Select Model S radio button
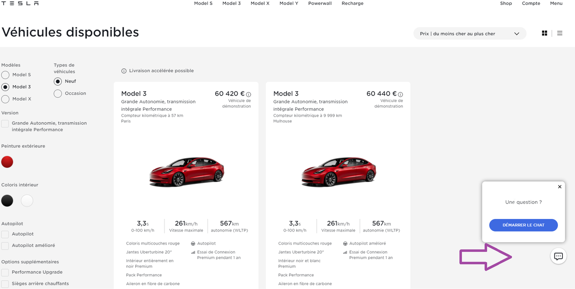Image resolution: width=575 pixels, height=289 pixels. (5, 75)
